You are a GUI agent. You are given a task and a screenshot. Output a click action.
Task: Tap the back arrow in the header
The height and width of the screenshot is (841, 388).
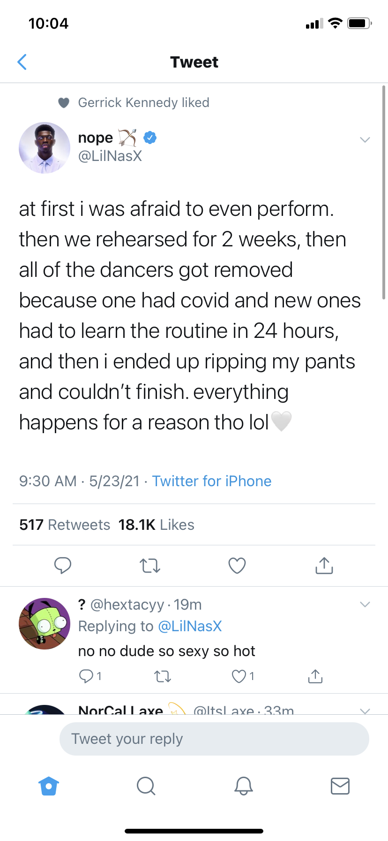tap(22, 62)
